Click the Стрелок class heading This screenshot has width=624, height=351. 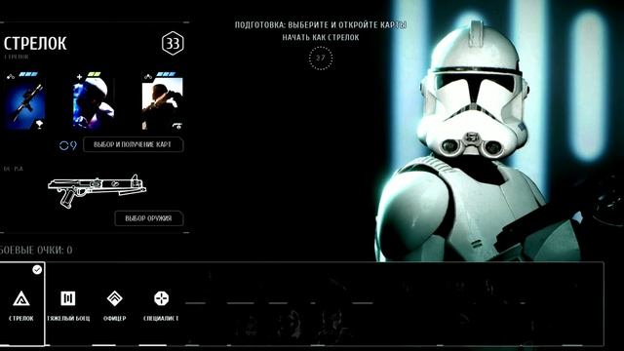(x=35, y=43)
